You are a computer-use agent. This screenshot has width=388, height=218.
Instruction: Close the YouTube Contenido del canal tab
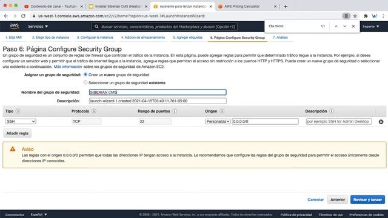tap(81, 7)
